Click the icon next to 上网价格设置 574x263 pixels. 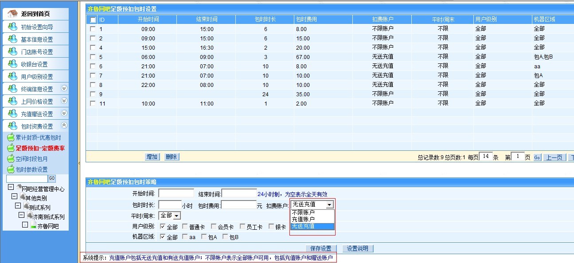(13, 101)
